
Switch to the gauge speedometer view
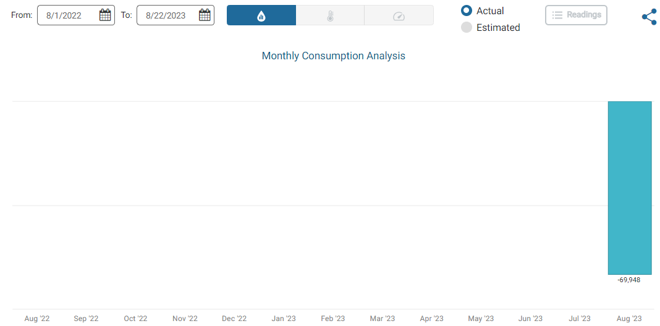tap(399, 15)
